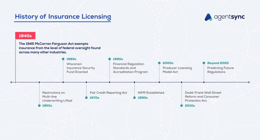Image resolution: width=260 pixels, height=140 pixels.
Task: Click the 1980s teal dot marker
Action: pyautogui.click(x=110, y=59)
